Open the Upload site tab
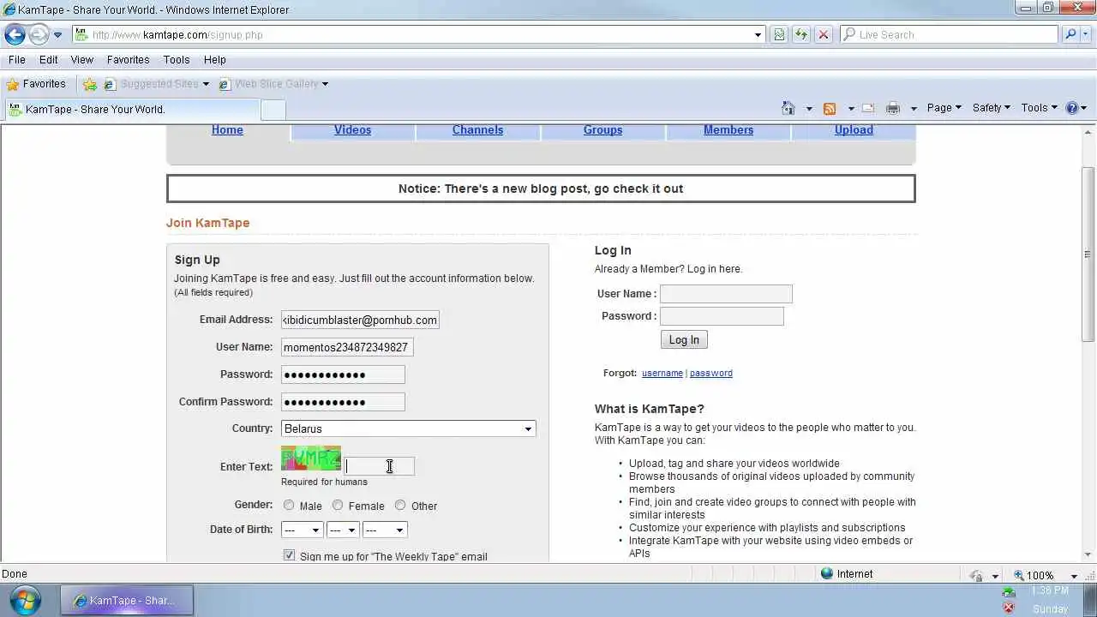1097x617 pixels. pyautogui.click(x=854, y=130)
